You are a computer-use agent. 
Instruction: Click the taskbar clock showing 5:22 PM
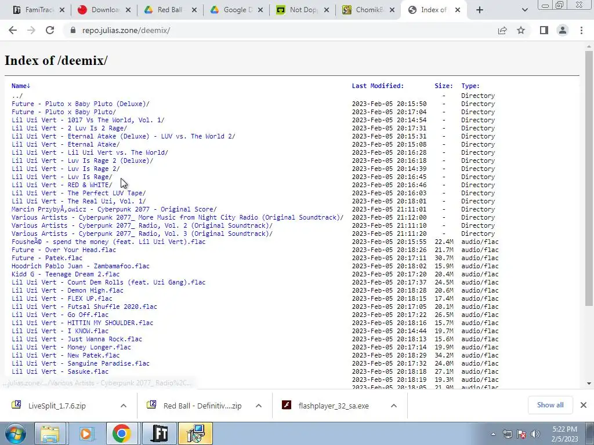coord(564,434)
